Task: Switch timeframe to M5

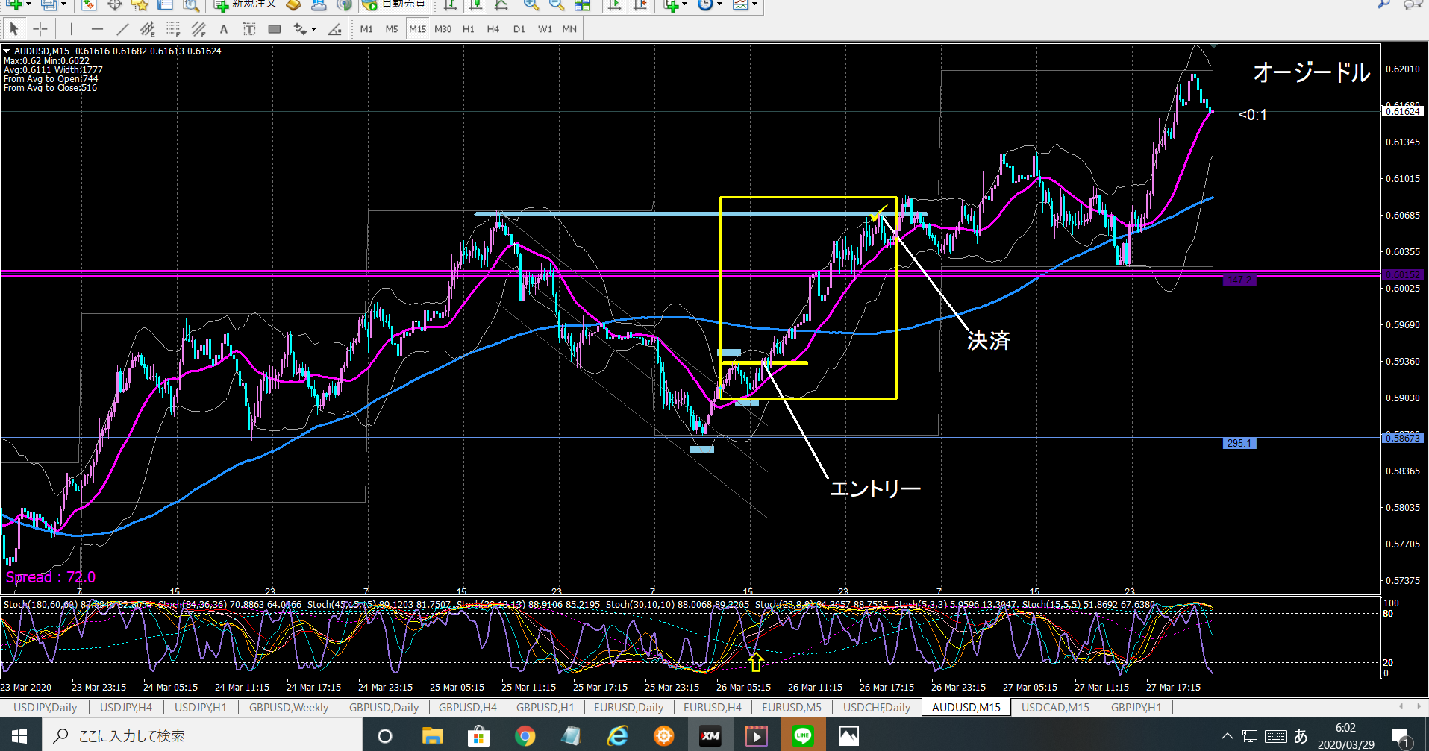Action: point(392,29)
